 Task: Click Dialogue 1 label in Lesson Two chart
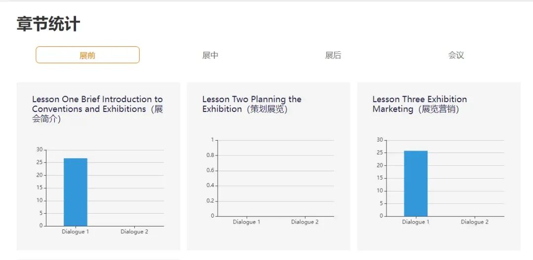pos(246,222)
